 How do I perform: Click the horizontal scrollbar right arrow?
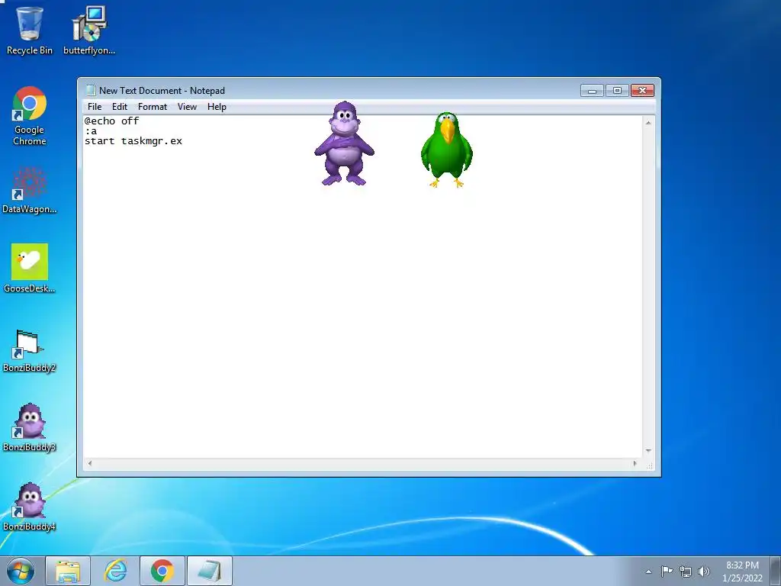(x=635, y=463)
